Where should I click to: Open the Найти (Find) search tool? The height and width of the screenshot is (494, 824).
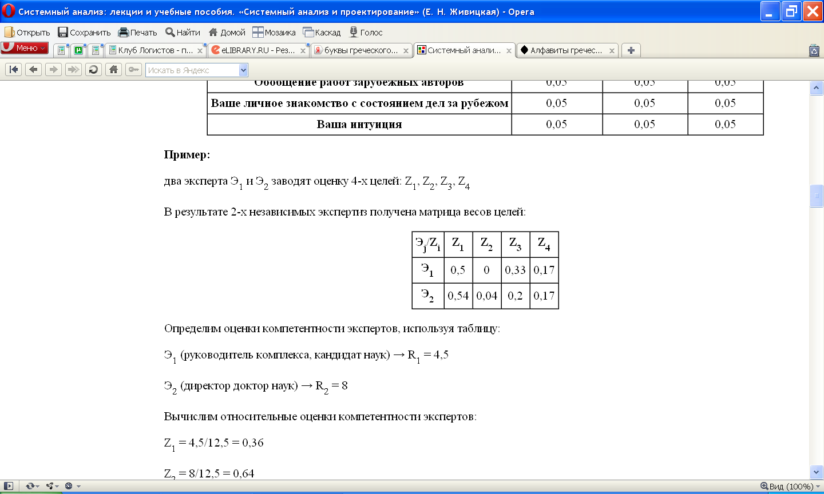click(183, 32)
